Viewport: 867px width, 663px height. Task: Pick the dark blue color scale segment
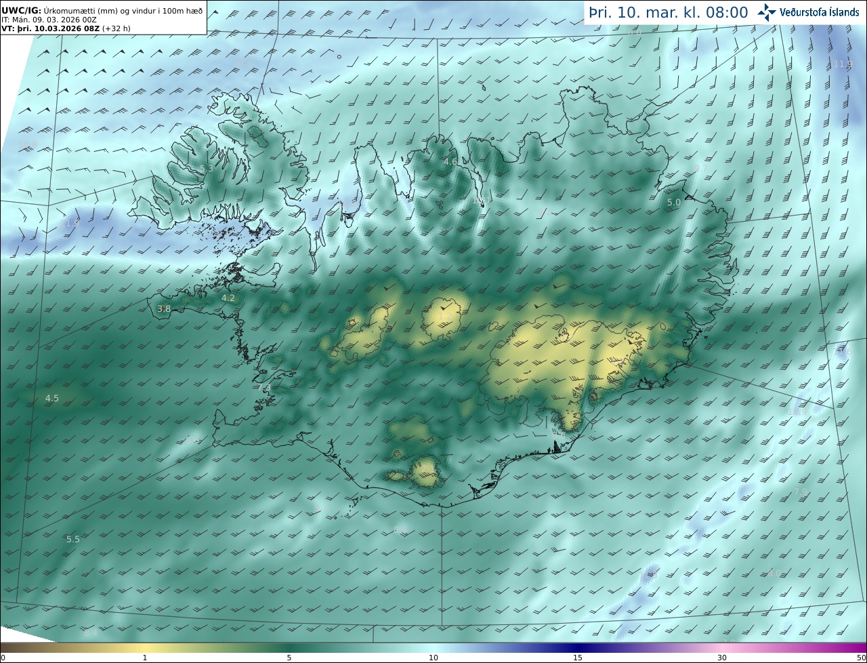click(x=578, y=647)
